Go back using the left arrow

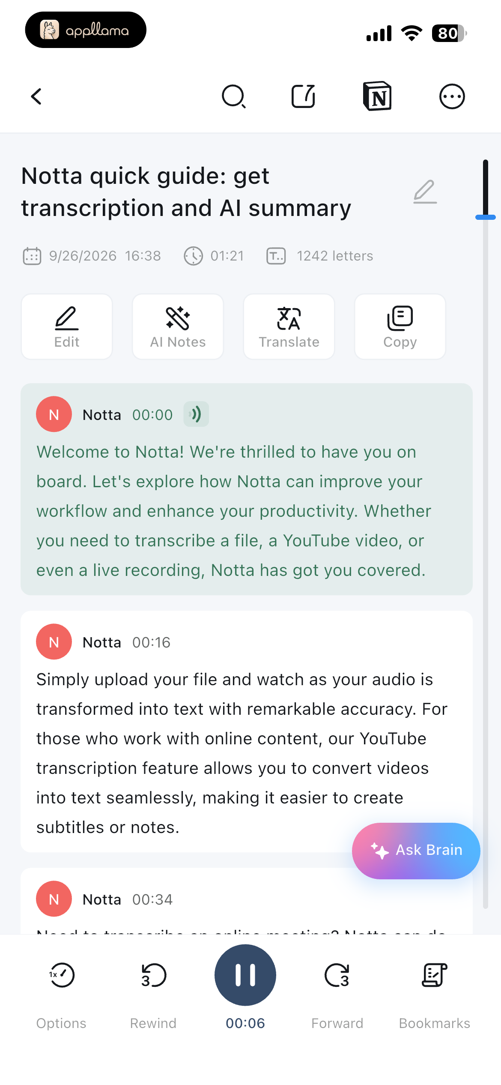point(36,96)
